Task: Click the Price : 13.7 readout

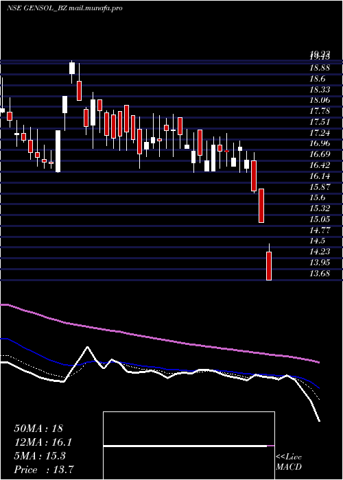Action: click(43, 470)
